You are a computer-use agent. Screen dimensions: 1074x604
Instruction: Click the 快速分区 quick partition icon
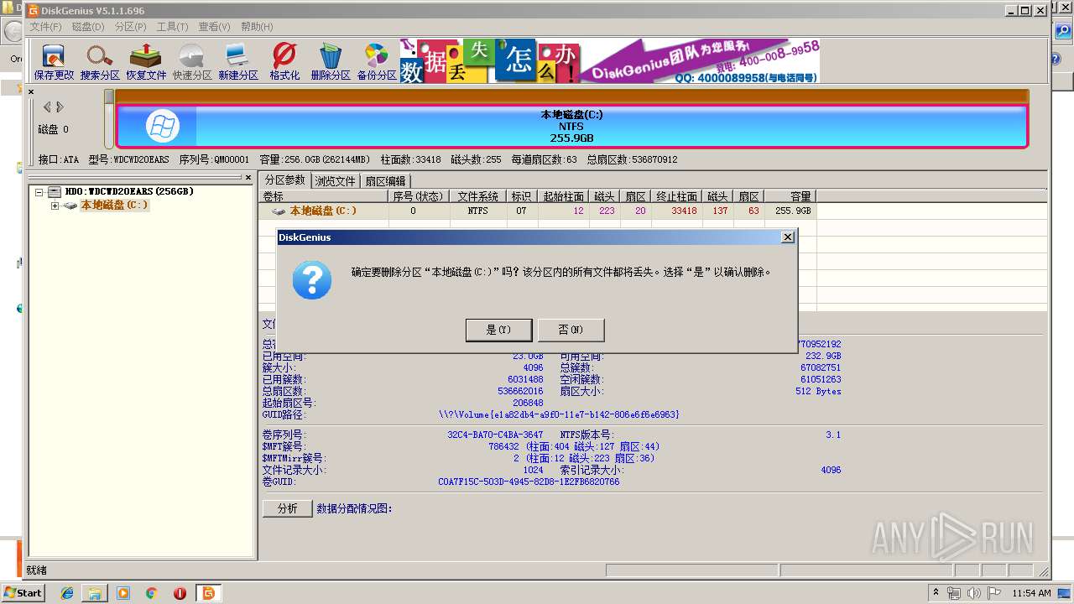tap(192, 61)
